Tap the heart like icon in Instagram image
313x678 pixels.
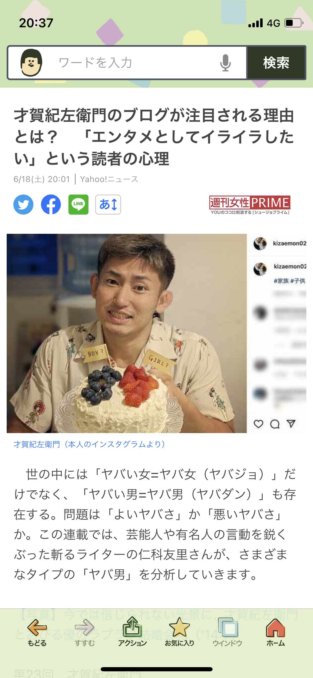(x=258, y=424)
